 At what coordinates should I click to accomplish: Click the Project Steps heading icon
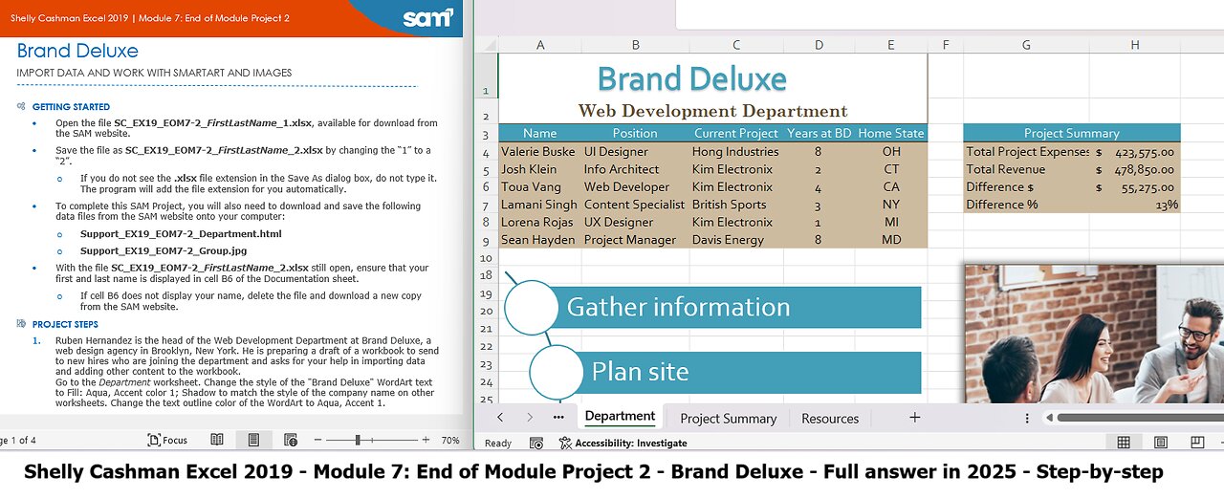coord(22,324)
